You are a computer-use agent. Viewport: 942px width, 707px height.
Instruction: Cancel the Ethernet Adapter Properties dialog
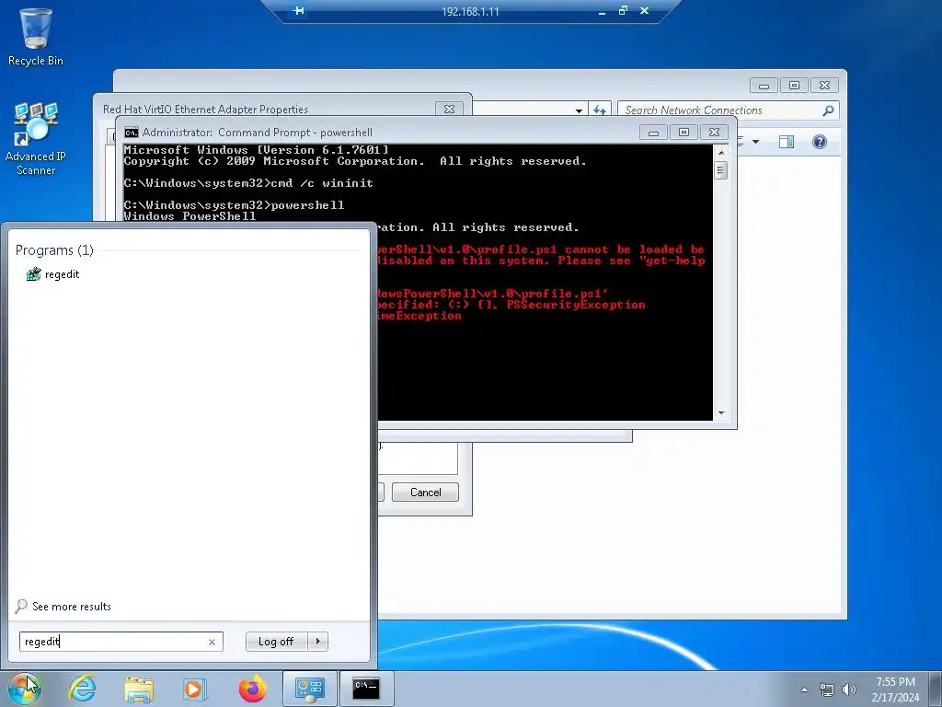point(425,493)
